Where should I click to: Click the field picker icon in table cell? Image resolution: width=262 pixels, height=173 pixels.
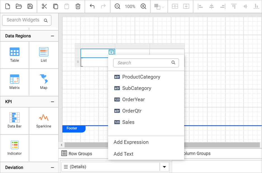[x=111, y=52]
